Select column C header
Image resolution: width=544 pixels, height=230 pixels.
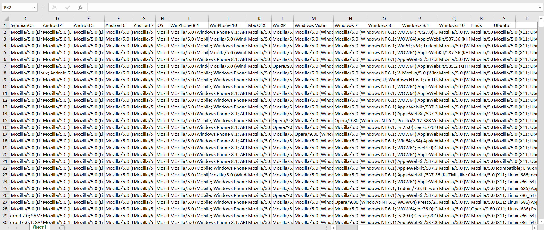click(x=26, y=19)
